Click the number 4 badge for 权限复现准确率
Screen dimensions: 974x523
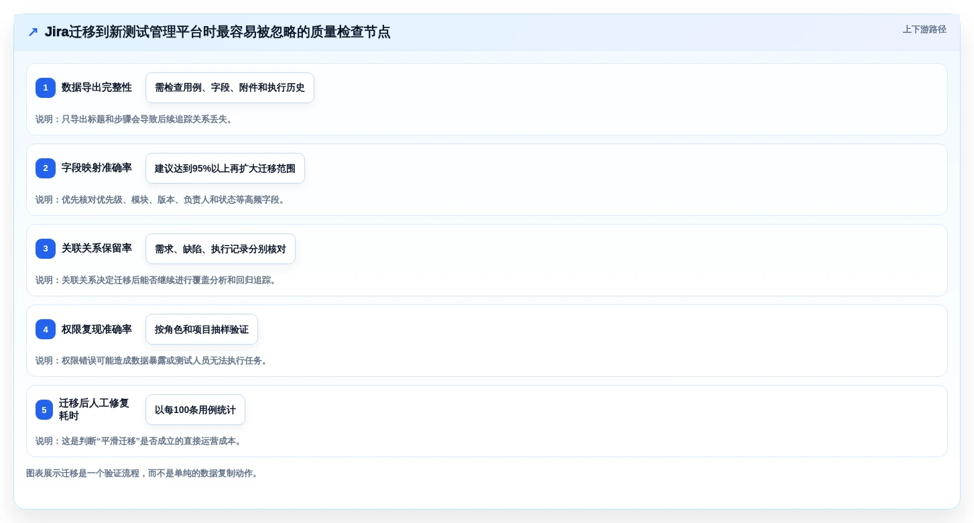[46, 329]
